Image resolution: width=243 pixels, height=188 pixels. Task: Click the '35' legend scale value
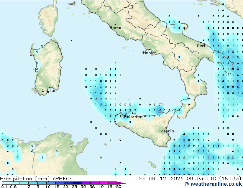[x=92, y=186]
